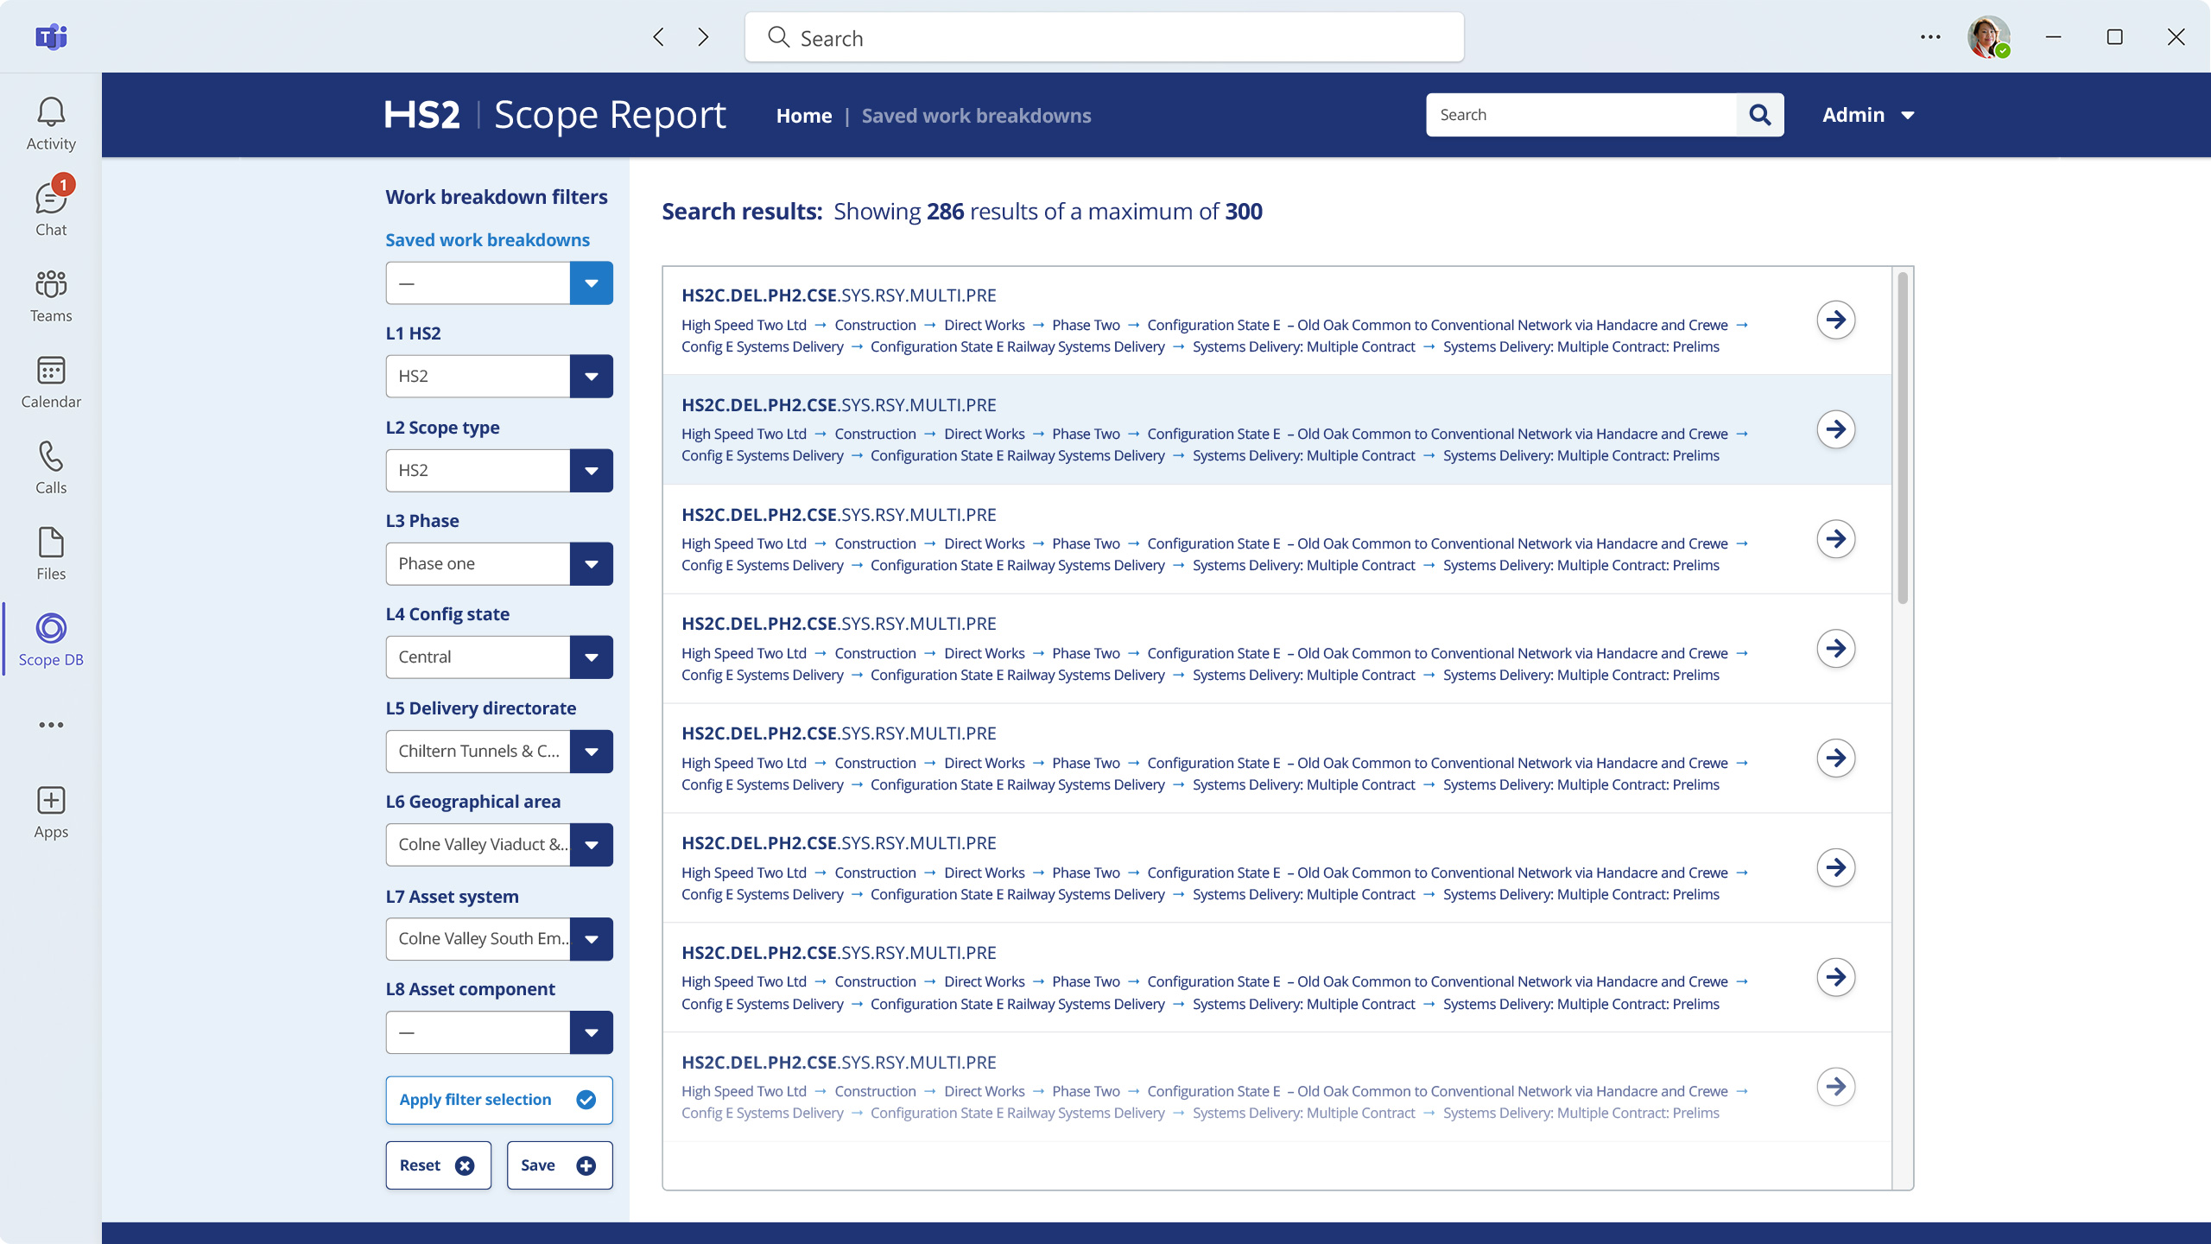
Task: Go to the Home nav item
Action: [804, 115]
